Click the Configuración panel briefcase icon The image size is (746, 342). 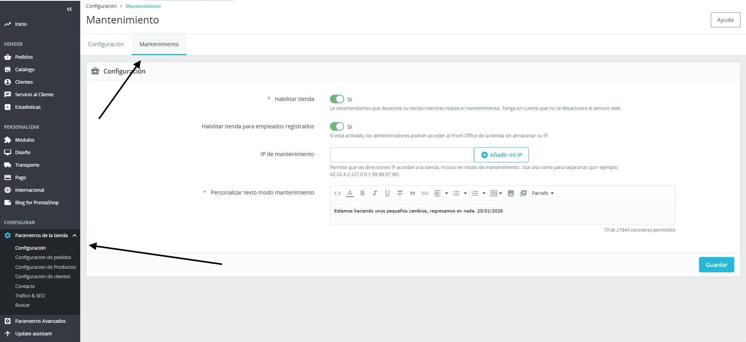pos(95,71)
